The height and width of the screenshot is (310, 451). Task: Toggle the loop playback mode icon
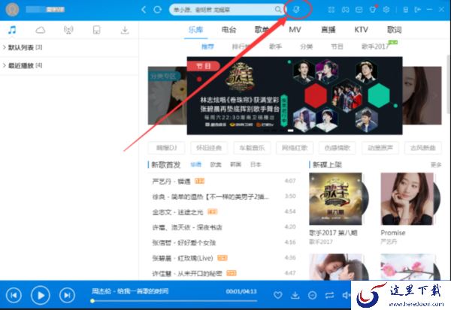coord(330,295)
